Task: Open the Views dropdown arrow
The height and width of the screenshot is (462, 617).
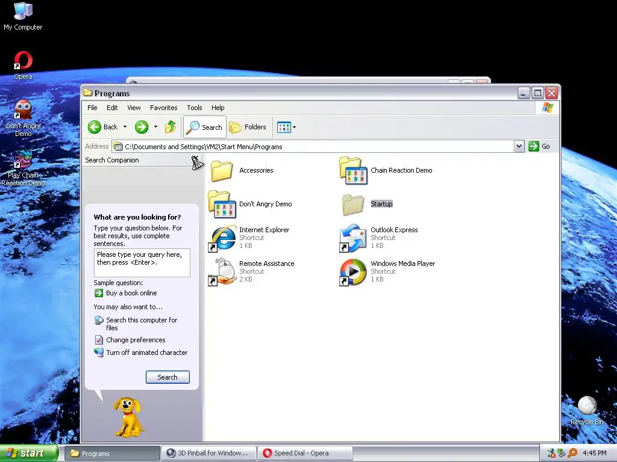Action: 294,127
